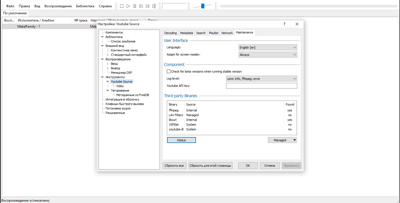Hit the Pause icon in the toolbar
The image size is (400, 203).
(135, 6)
